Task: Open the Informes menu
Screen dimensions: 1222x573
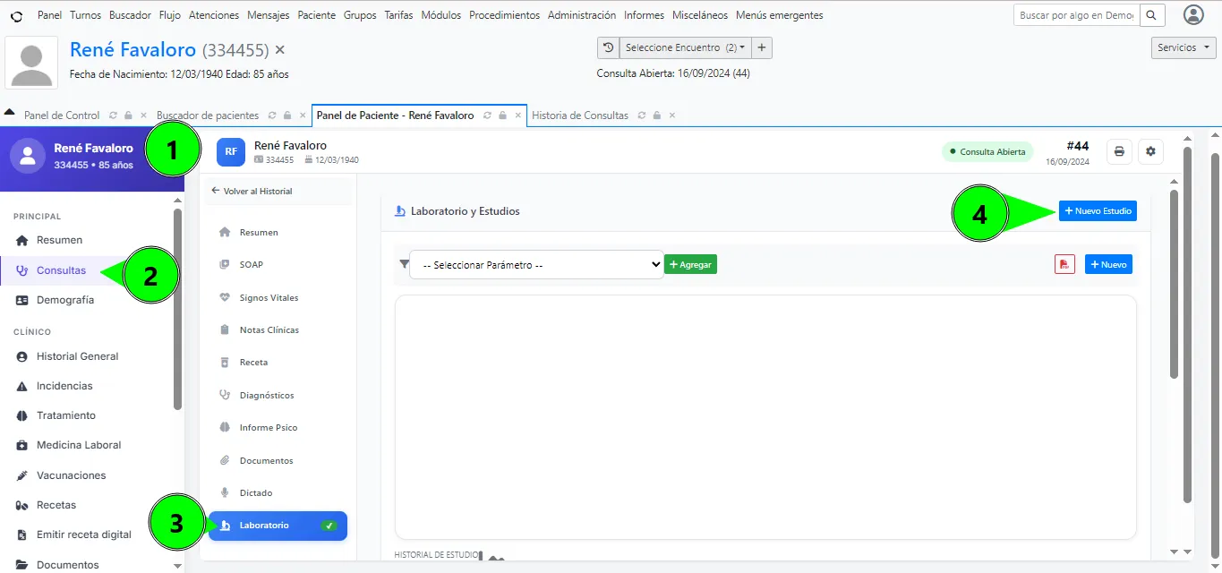Action: (x=644, y=15)
